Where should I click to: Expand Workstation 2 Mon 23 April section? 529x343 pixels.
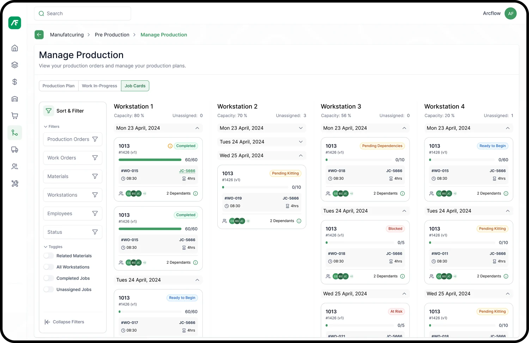(x=301, y=128)
